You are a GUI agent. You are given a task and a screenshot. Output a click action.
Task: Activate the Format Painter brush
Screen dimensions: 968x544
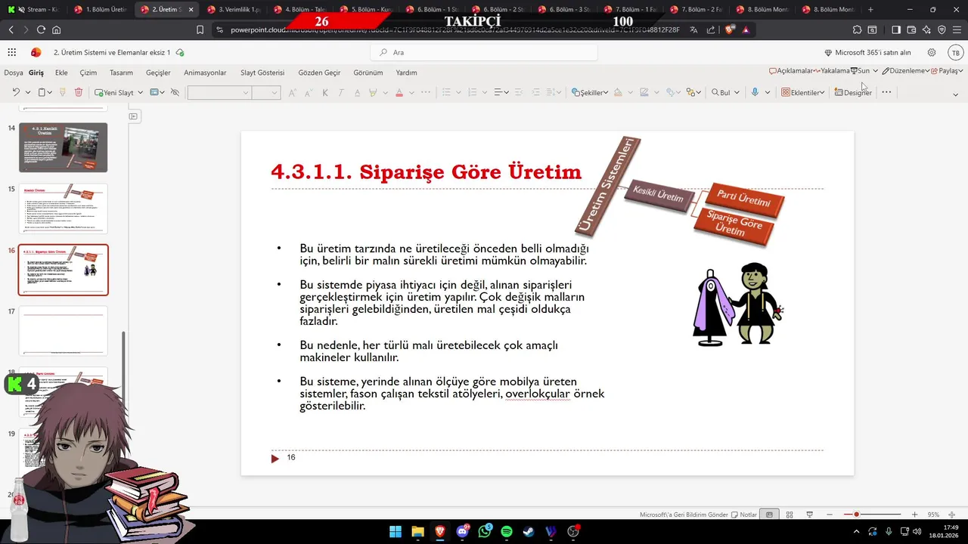coord(62,92)
